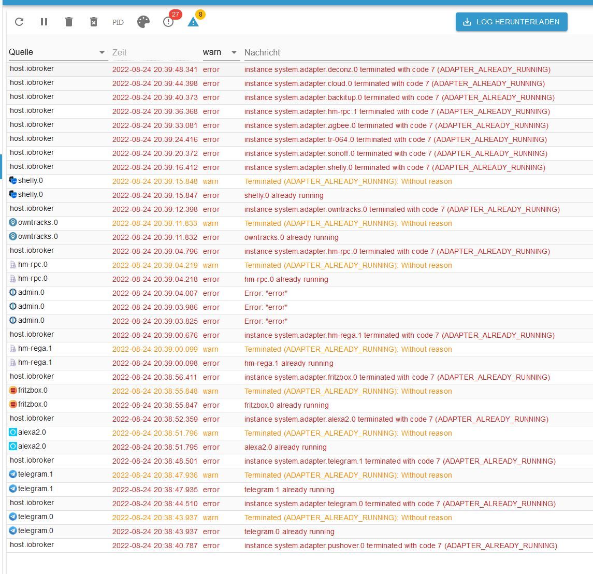The image size is (593, 574).
Task: Click admin.0 icon at 20:39:04.007
Action: coord(13,293)
